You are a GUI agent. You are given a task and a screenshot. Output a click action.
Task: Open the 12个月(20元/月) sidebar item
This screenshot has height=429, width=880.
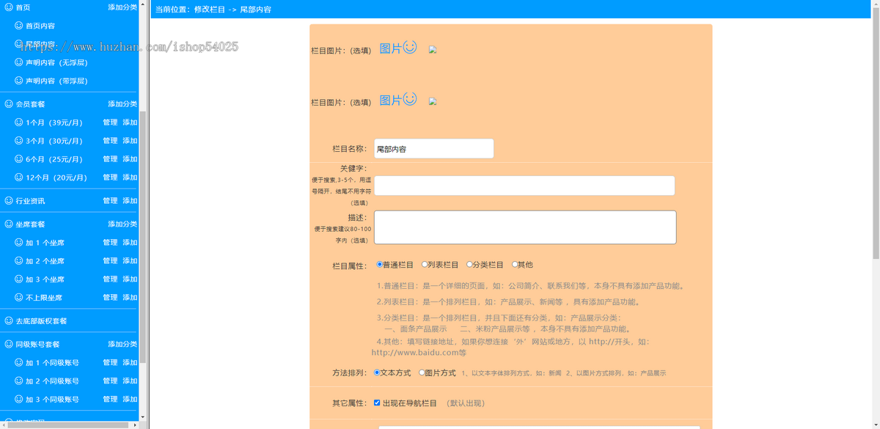tap(56, 177)
